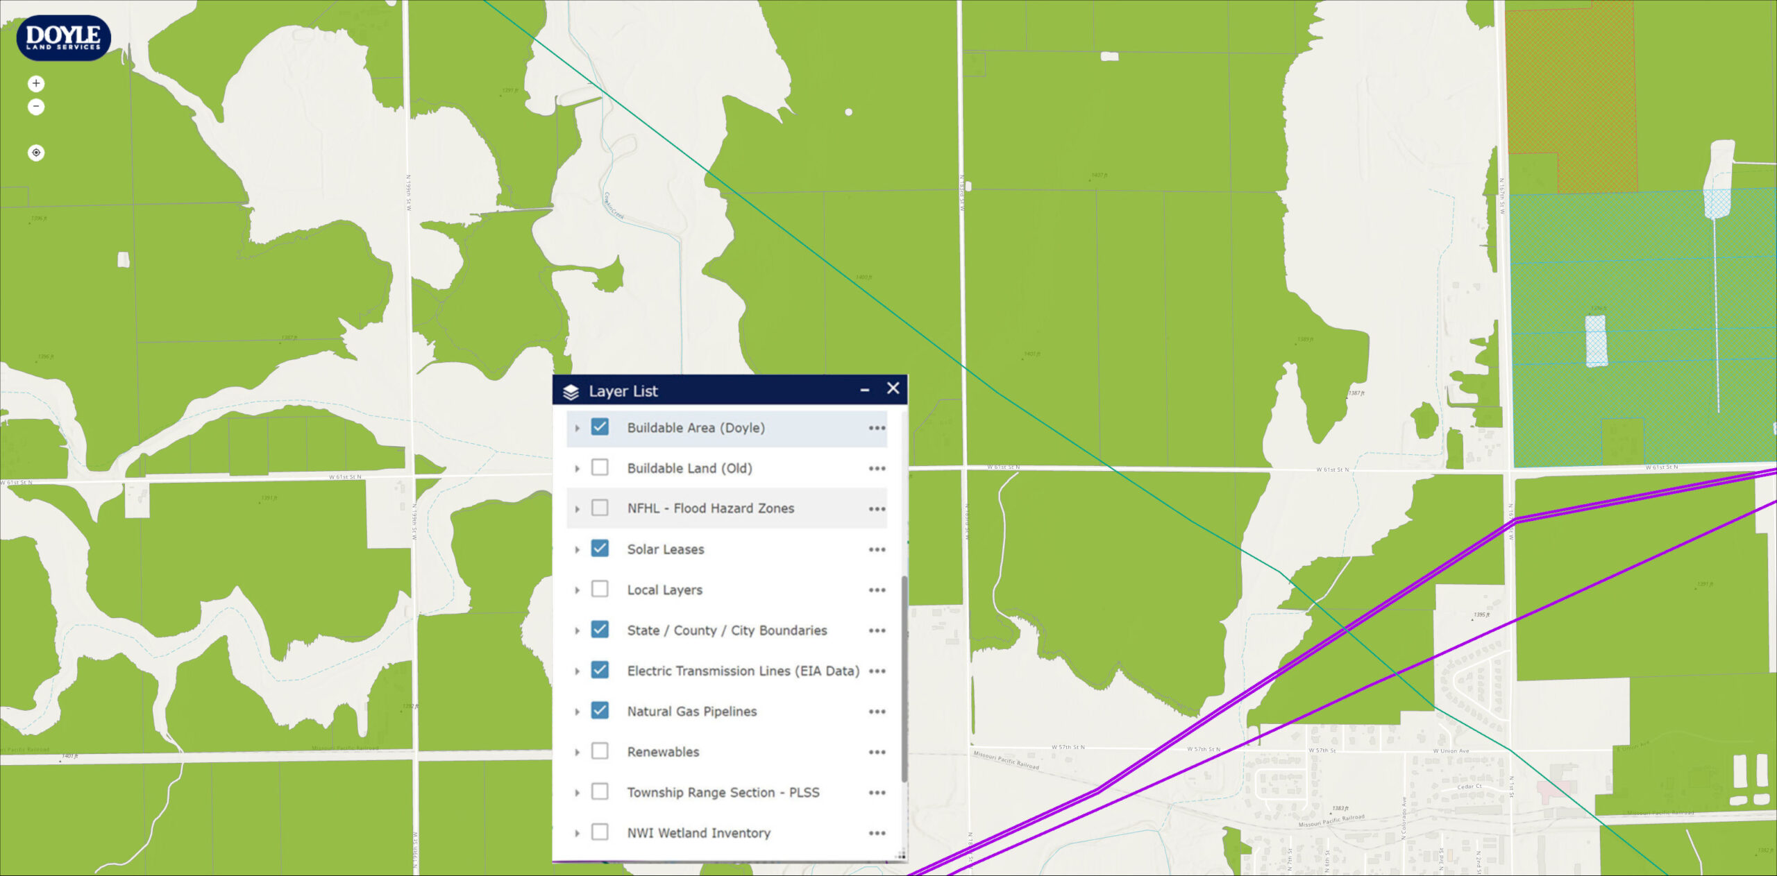Enable the Renewables layer checkbox
The width and height of the screenshot is (1777, 876).
[599, 752]
